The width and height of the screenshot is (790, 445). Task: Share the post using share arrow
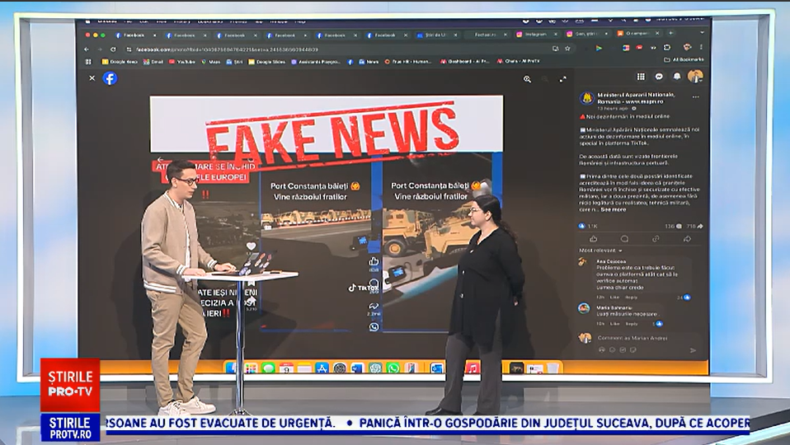click(686, 238)
